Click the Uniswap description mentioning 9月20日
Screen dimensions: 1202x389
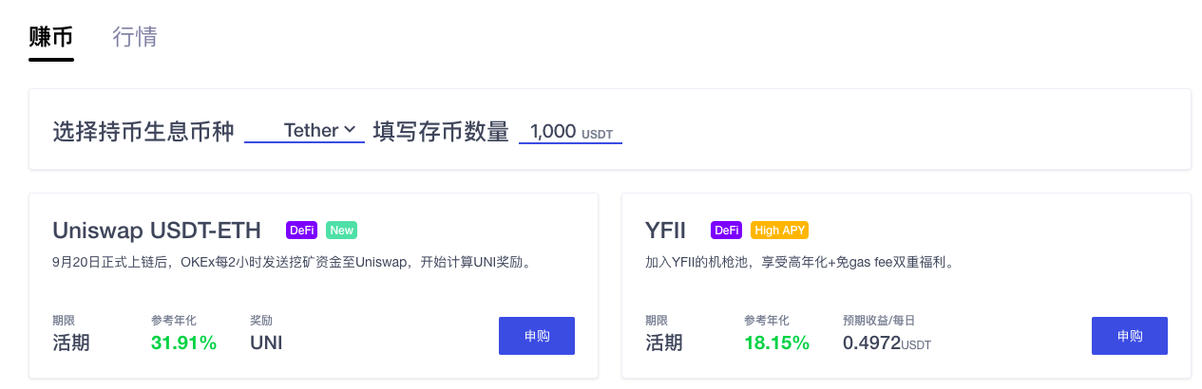[291, 262]
